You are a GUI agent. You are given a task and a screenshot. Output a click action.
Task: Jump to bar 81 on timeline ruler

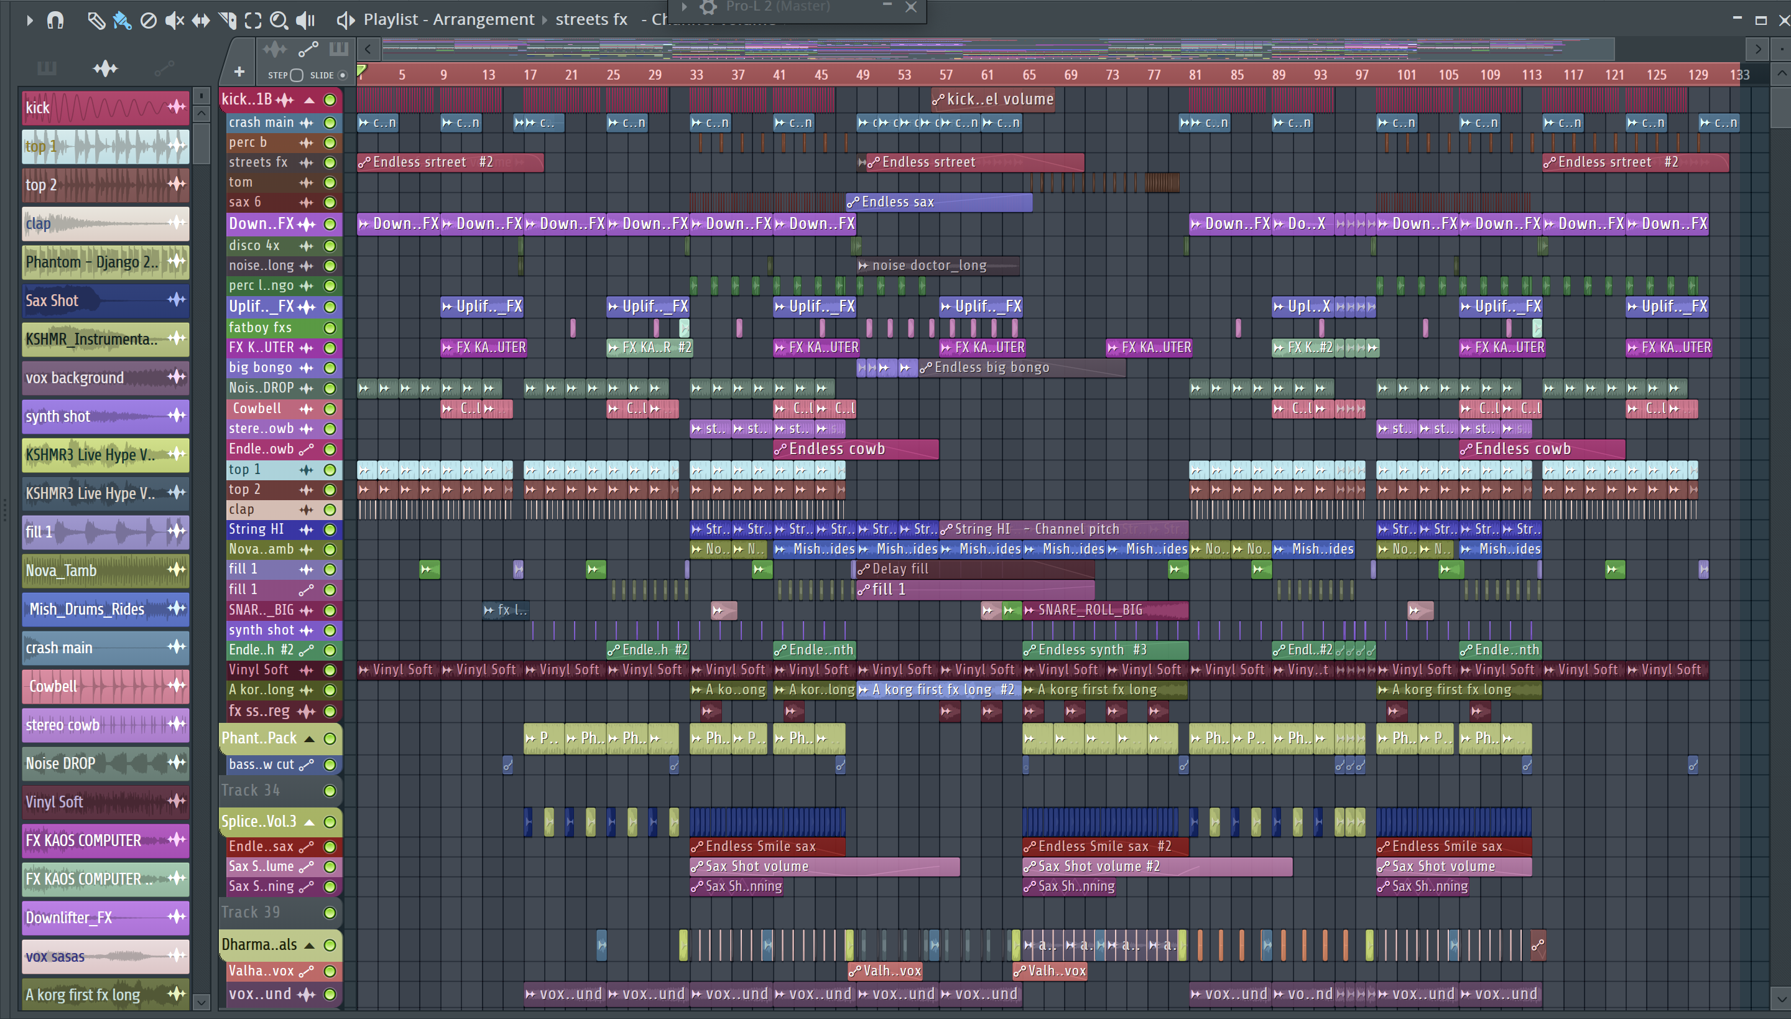(1195, 75)
